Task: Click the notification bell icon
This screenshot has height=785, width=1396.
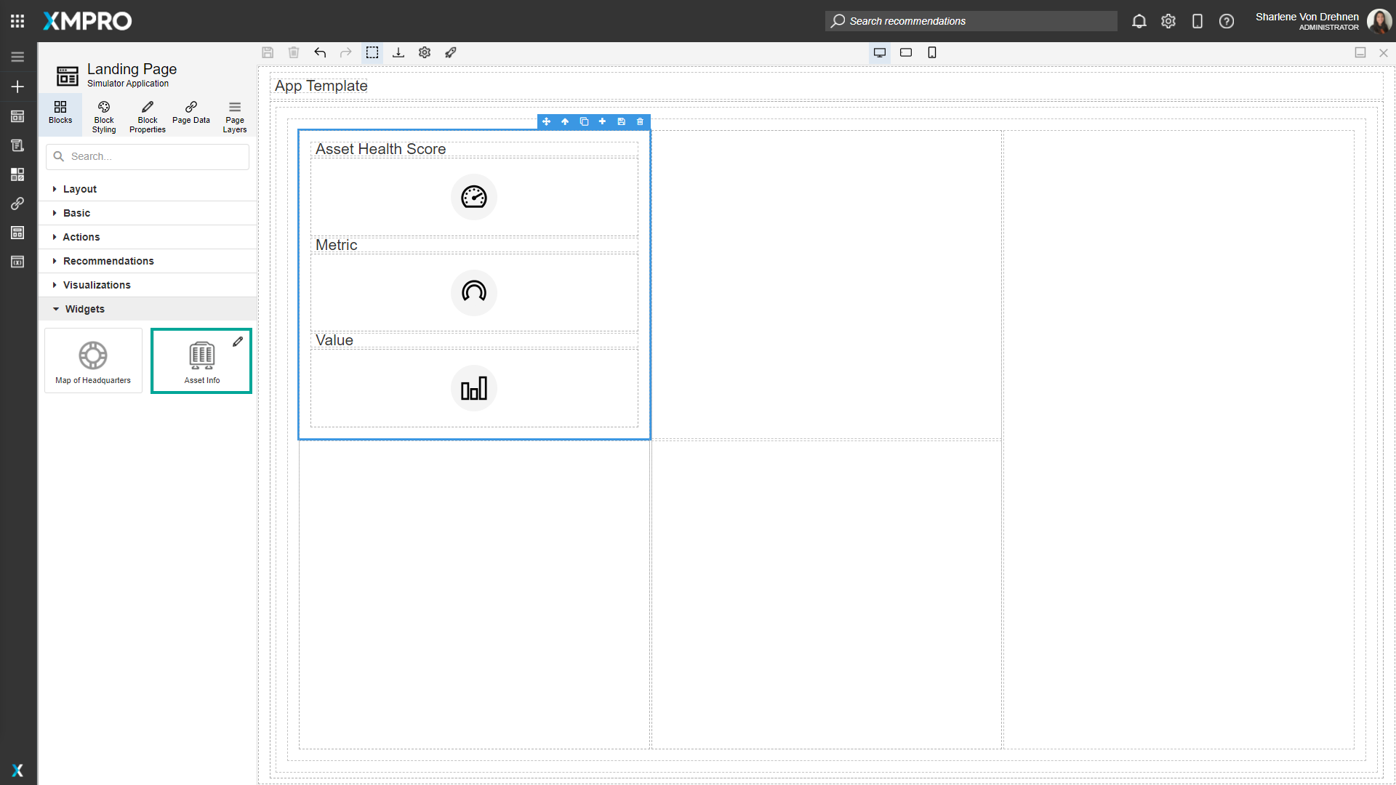Action: (1139, 21)
